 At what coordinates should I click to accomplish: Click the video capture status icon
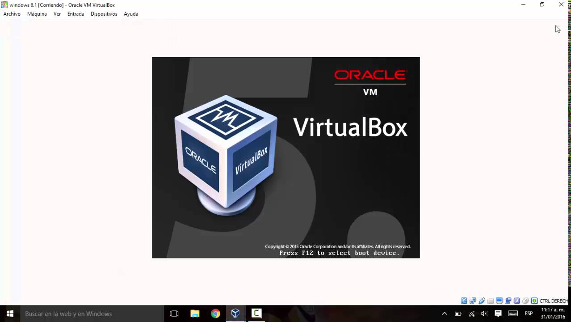coord(508,301)
